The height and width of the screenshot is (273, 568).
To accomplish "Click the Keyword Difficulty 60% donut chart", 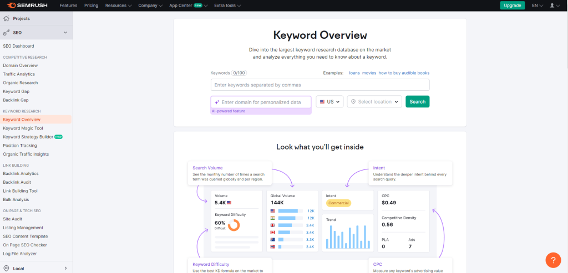I will pyautogui.click(x=234, y=225).
